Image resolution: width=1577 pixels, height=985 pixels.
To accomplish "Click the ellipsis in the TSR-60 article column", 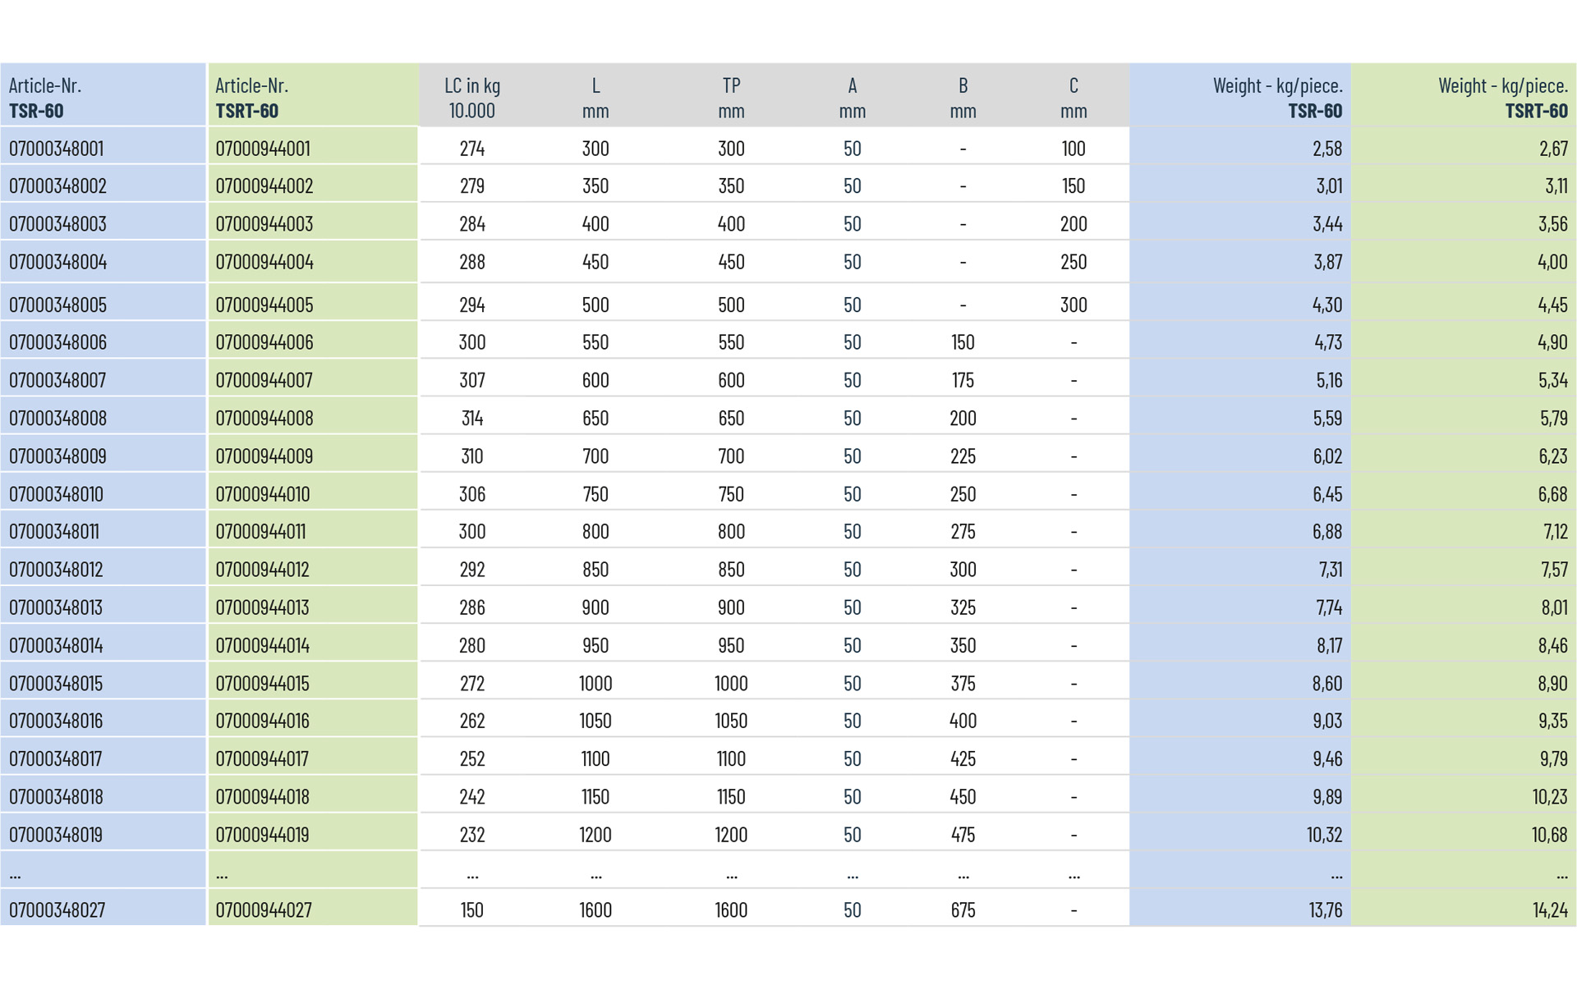I will (15, 873).
